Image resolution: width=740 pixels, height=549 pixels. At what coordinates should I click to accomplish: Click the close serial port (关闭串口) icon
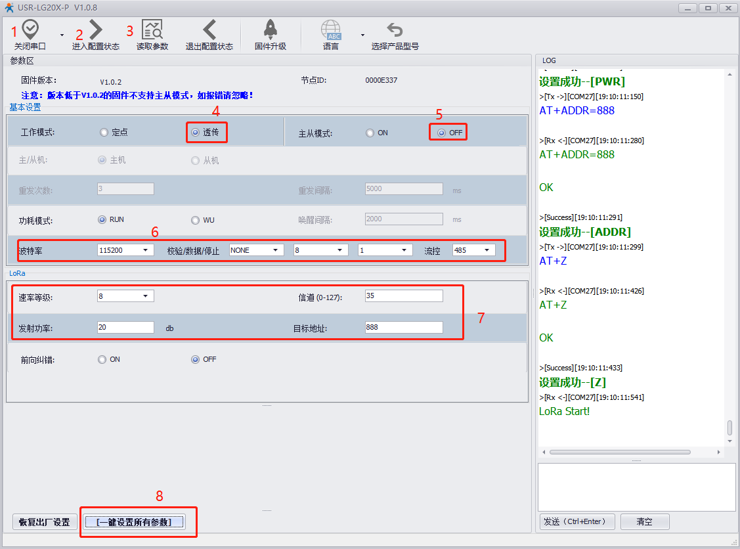click(30, 30)
